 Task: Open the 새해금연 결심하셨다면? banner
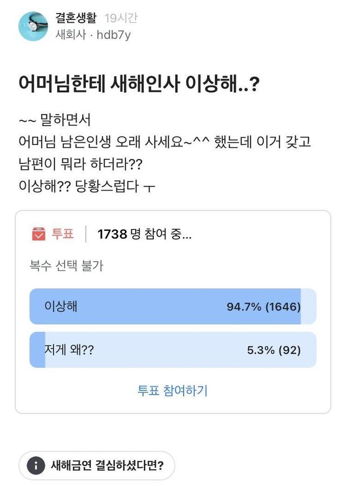pos(107,465)
